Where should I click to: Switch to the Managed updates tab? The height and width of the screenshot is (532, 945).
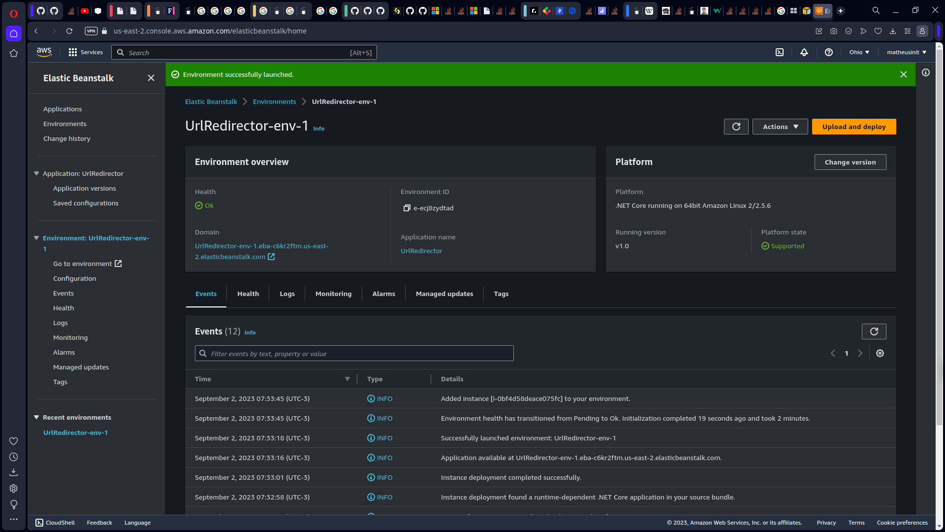tap(444, 294)
